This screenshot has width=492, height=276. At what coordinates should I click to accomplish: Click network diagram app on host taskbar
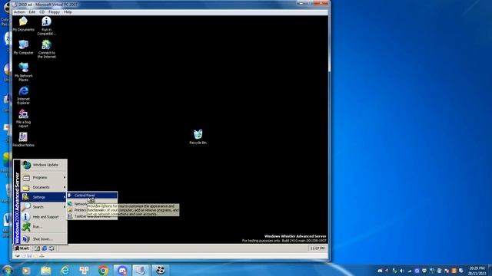(x=84, y=271)
